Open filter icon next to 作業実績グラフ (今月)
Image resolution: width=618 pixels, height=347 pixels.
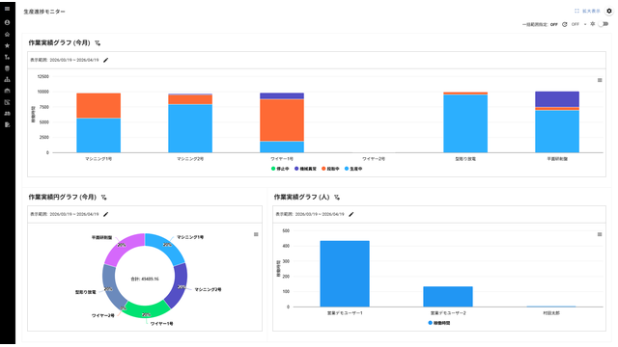click(x=98, y=43)
